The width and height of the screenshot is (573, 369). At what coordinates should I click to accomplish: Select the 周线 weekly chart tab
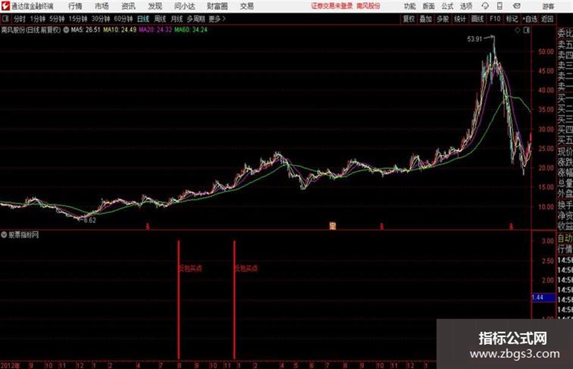click(x=160, y=19)
